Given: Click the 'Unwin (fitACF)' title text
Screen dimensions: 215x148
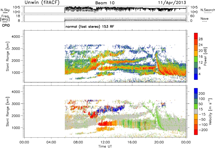Looking at the screenshot, I should pos(42,2).
